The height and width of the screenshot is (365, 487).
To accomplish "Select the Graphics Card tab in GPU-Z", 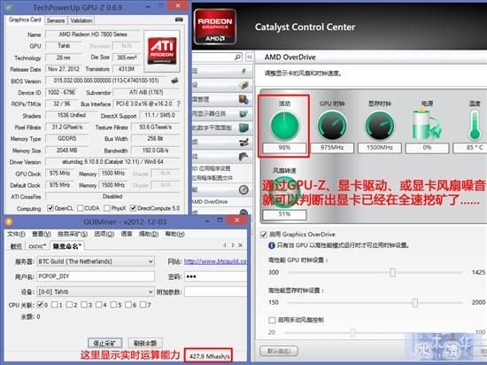I will point(25,19).
